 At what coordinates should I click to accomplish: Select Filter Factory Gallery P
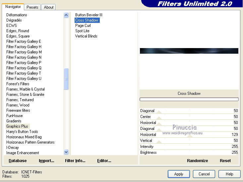point(24,63)
